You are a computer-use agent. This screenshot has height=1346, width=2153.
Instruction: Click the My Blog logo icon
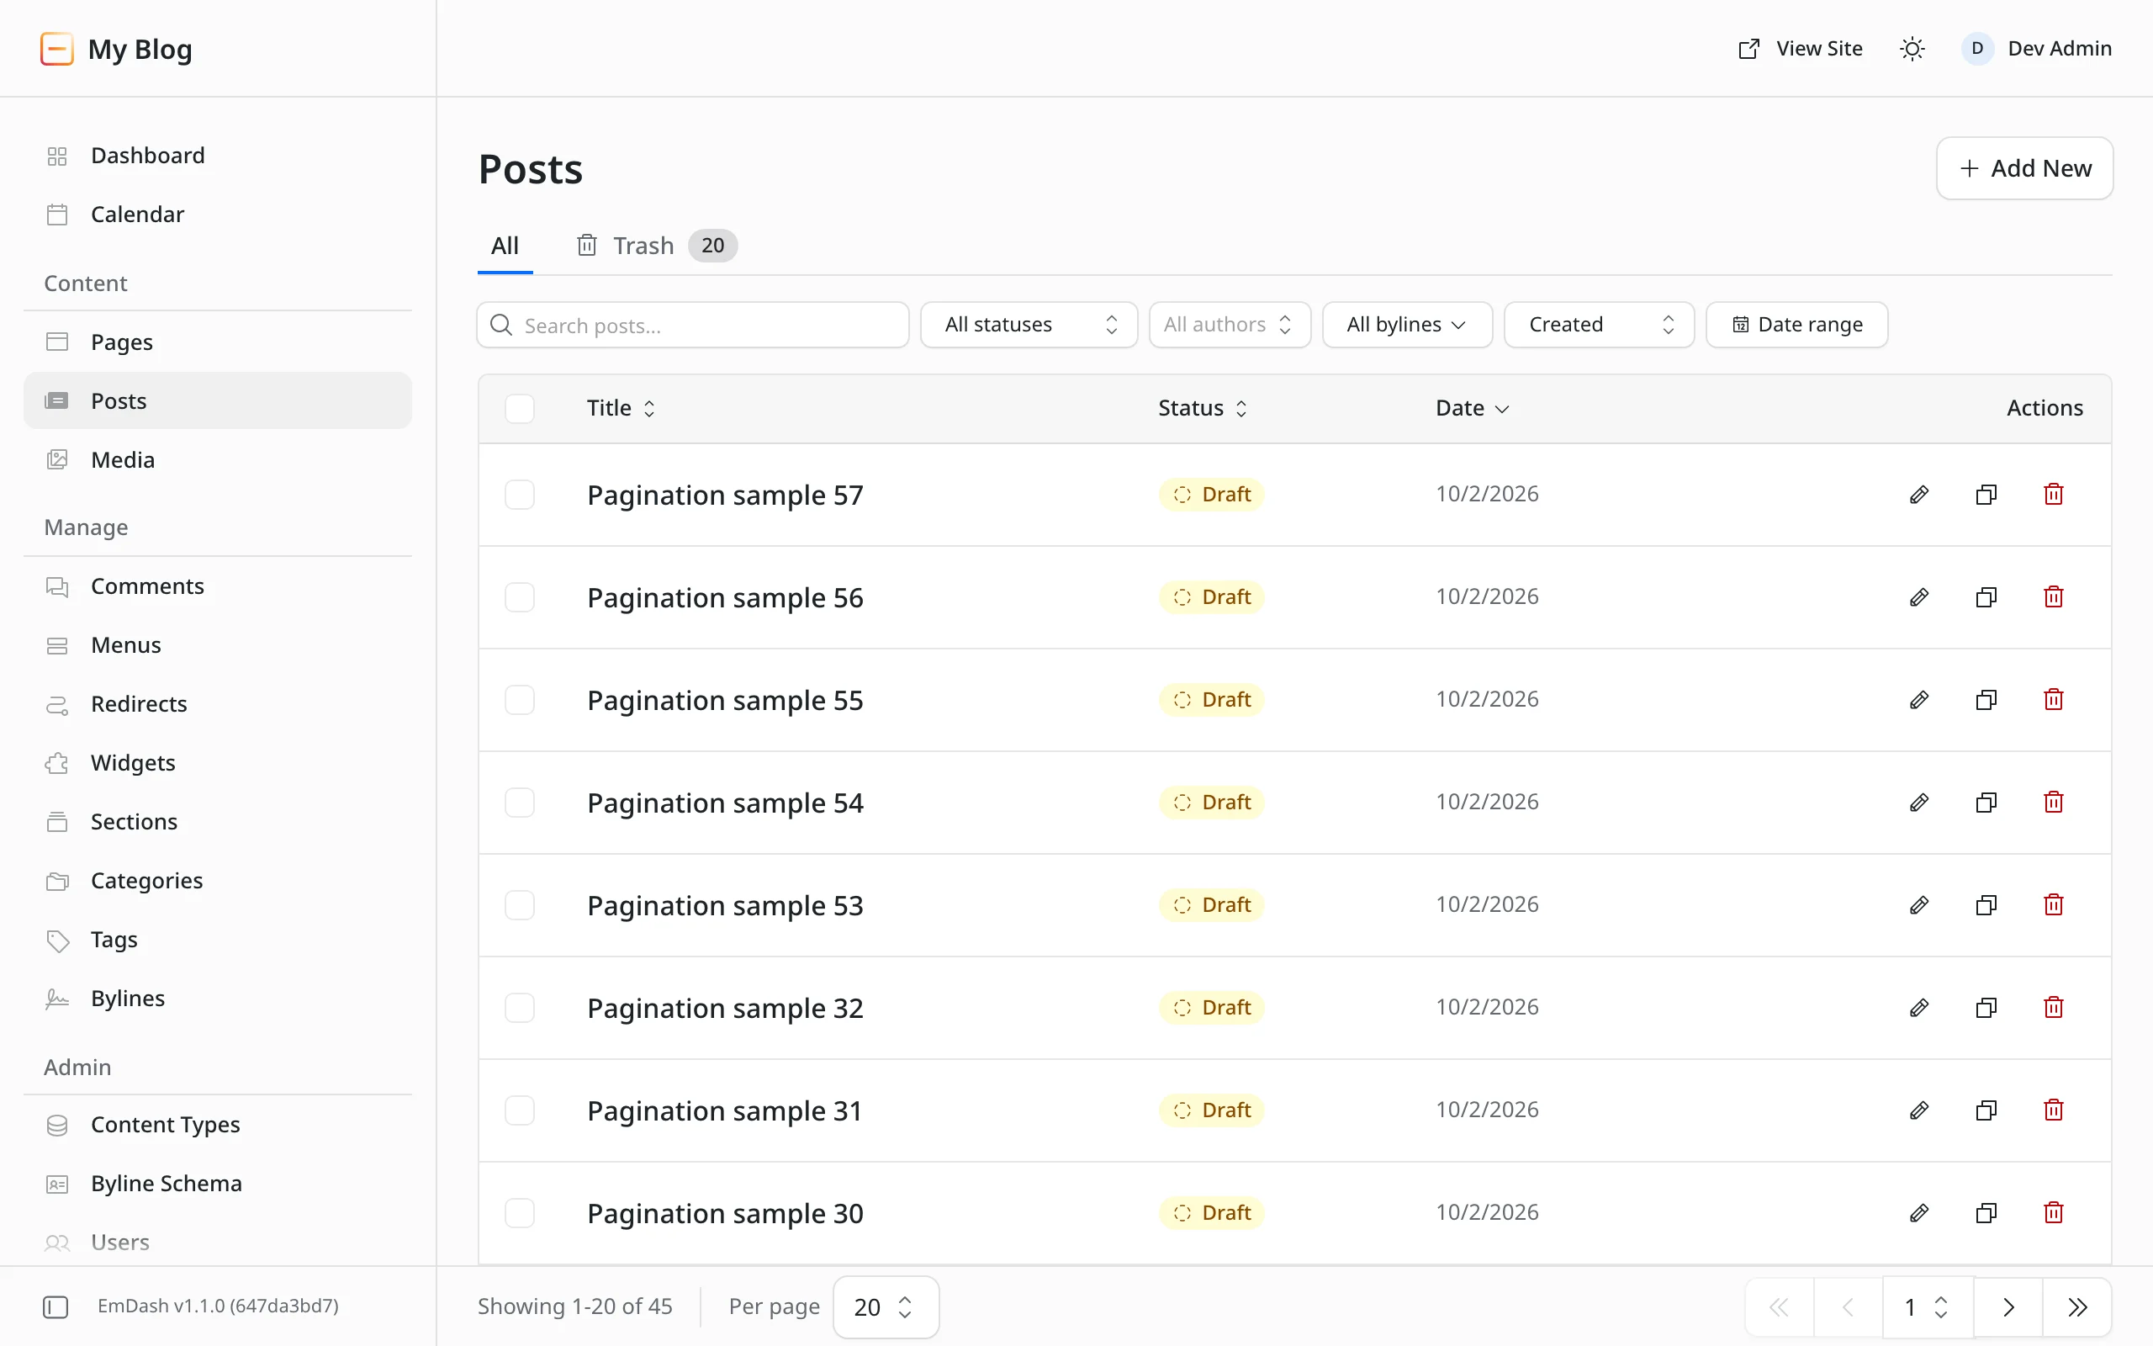click(57, 49)
